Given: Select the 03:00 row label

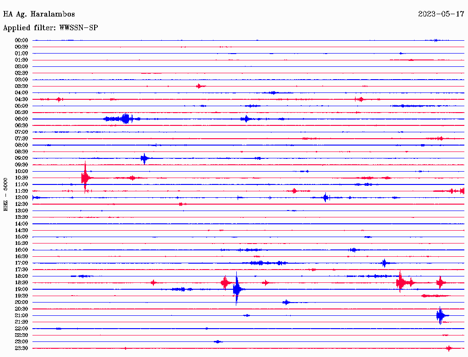Looking at the screenshot, I should [x=21, y=80].
